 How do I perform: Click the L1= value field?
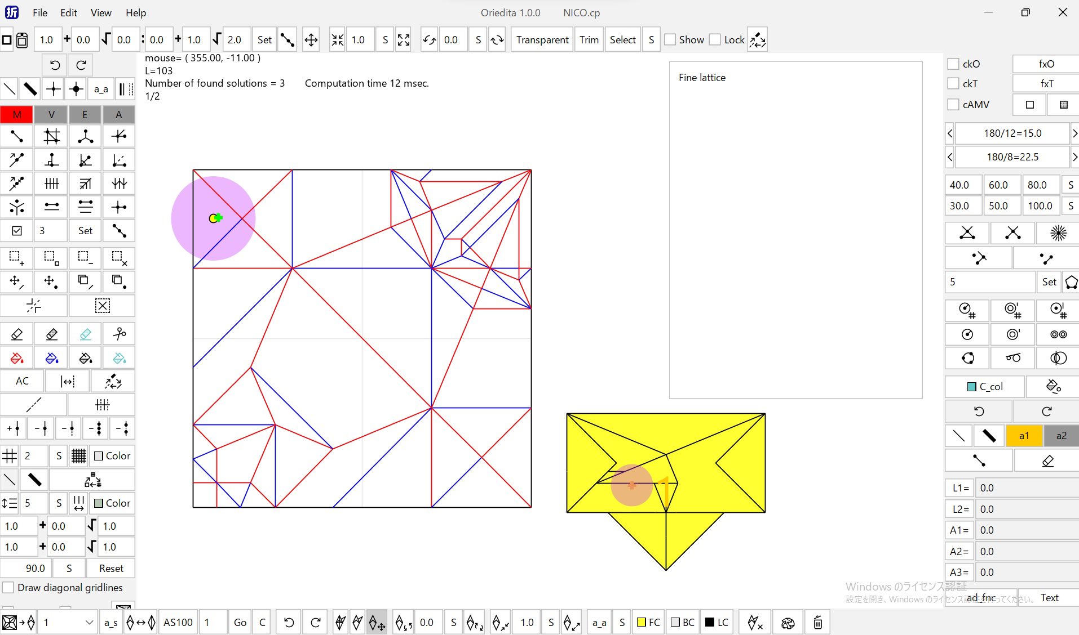pos(1028,488)
